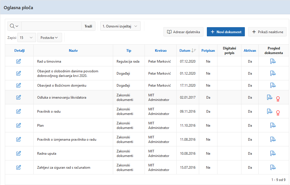View PDF of Radna uputa document

273,153
